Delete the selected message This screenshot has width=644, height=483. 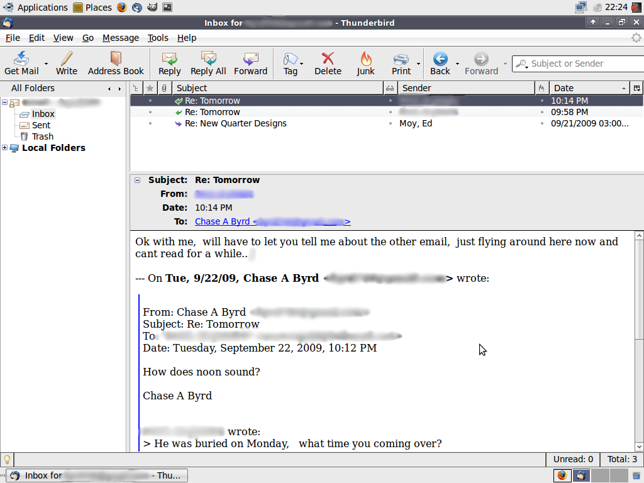click(328, 64)
